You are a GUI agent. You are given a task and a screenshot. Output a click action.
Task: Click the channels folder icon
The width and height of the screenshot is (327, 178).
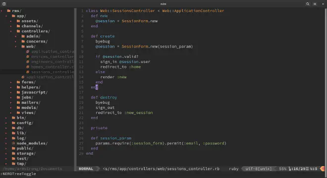point(18,26)
